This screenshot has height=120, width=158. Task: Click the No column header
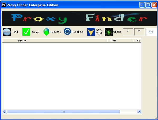click(137, 40)
